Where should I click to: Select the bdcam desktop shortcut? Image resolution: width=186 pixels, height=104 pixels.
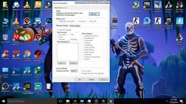[27, 22]
